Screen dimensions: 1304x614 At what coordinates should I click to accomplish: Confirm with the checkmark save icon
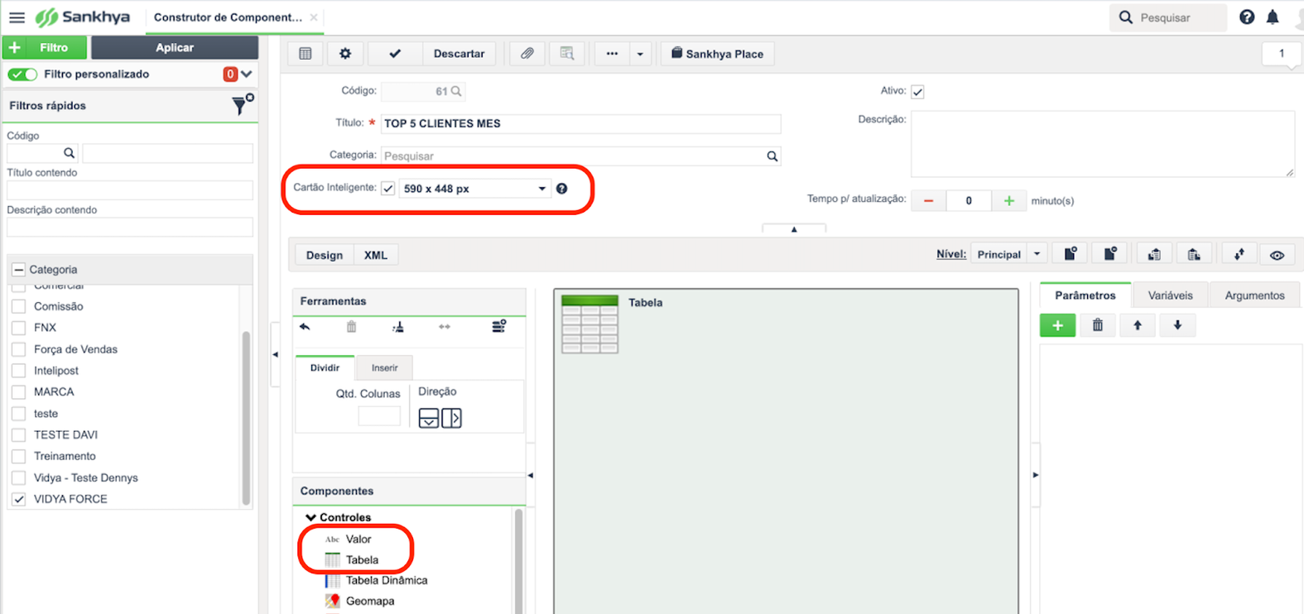click(x=395, y=54)
